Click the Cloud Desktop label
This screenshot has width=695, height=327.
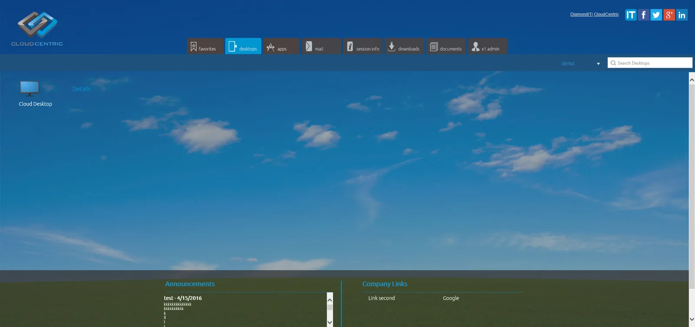[36, 104]
